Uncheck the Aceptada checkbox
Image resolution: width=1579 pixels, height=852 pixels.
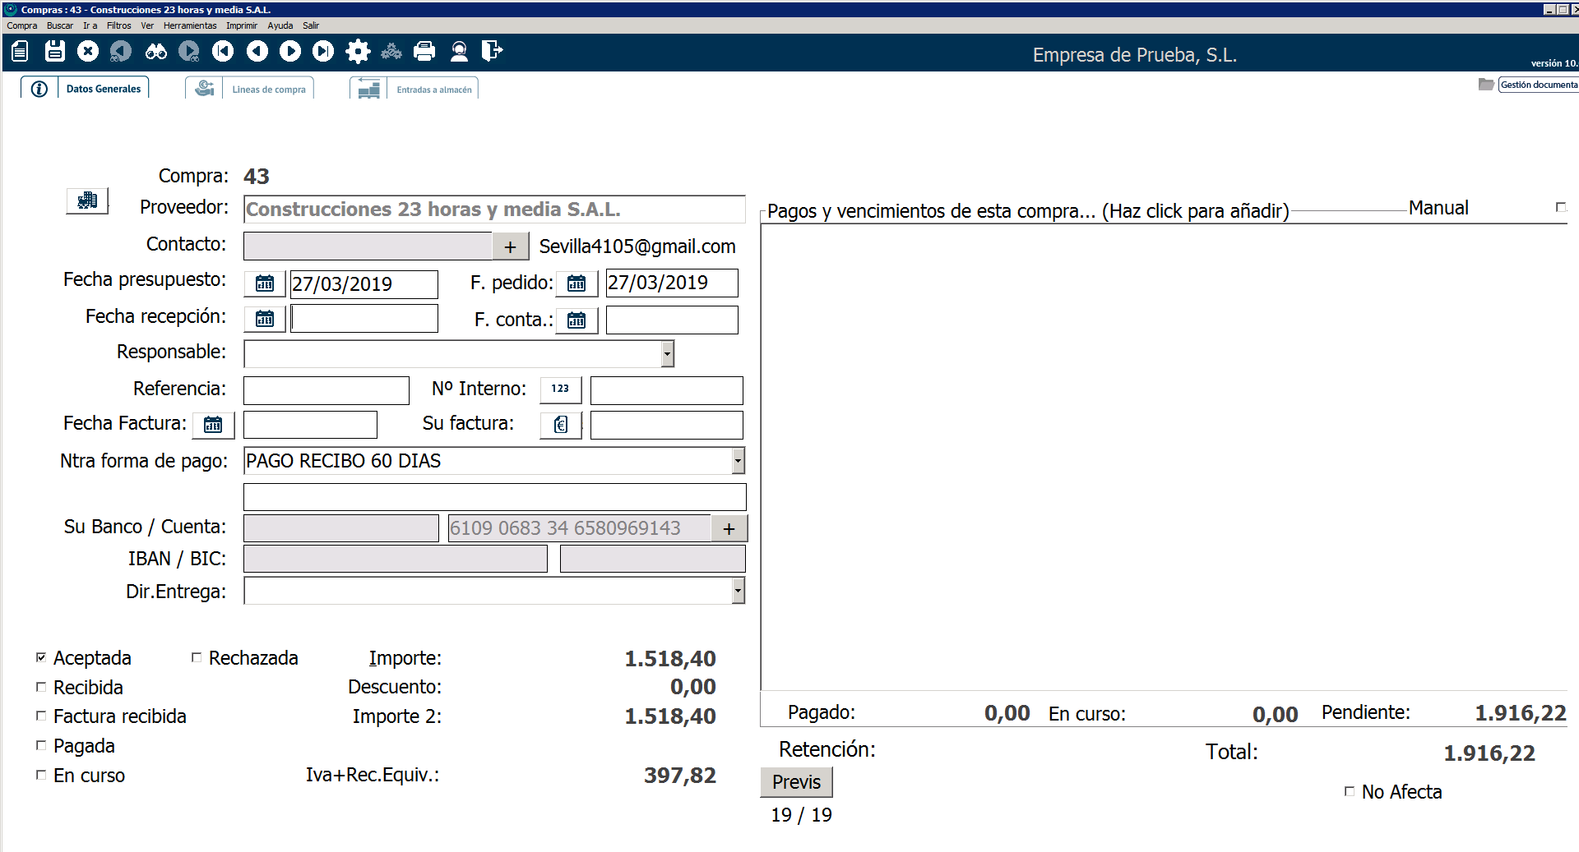pos(41,657)
